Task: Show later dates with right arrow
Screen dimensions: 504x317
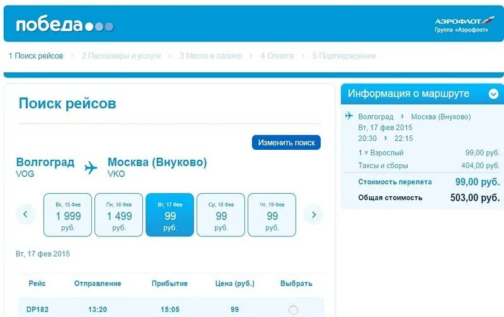Action: click(313, 214)
